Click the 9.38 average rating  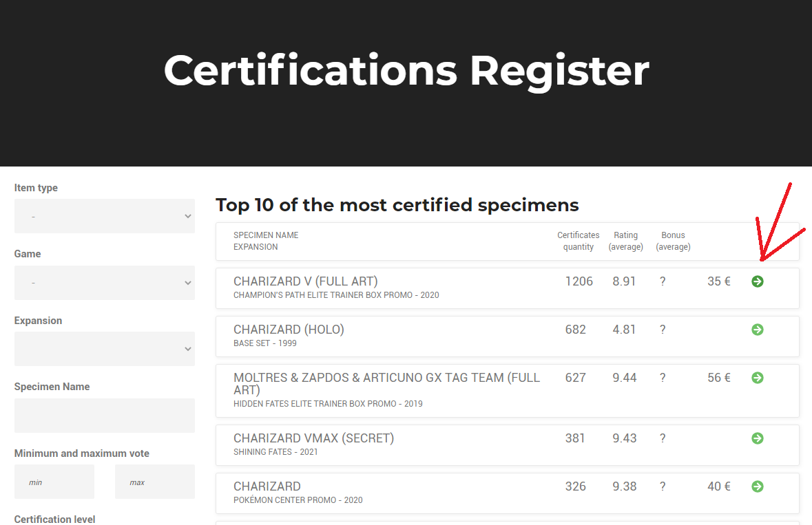point(625,486)
